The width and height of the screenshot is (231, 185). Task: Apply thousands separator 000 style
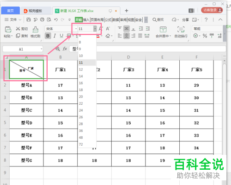point(212,36)
